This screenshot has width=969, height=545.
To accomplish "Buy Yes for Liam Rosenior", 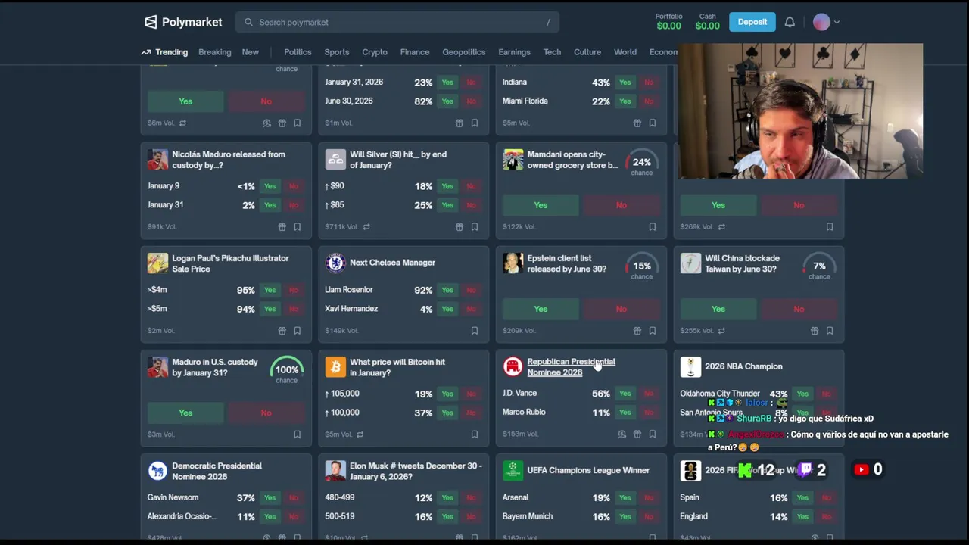I will click(447, 290).
